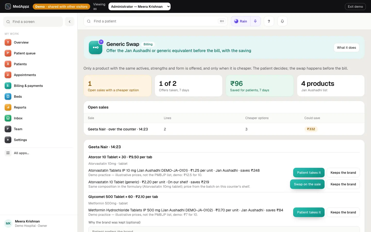This screenshot has height=232, width=371.
Task: Click the Glycomet 500 Tablet × 60 line
Action: click(x=123, y=197)
